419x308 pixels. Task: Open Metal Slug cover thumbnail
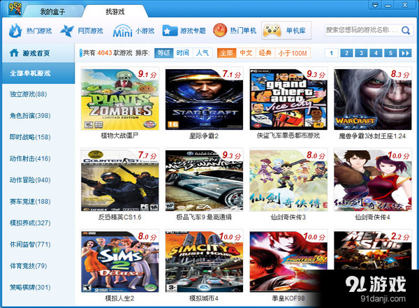pyautogui.click(x=373, y=250)
